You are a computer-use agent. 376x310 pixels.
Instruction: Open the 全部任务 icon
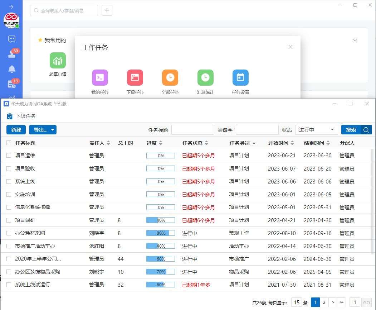click(170, 78)
